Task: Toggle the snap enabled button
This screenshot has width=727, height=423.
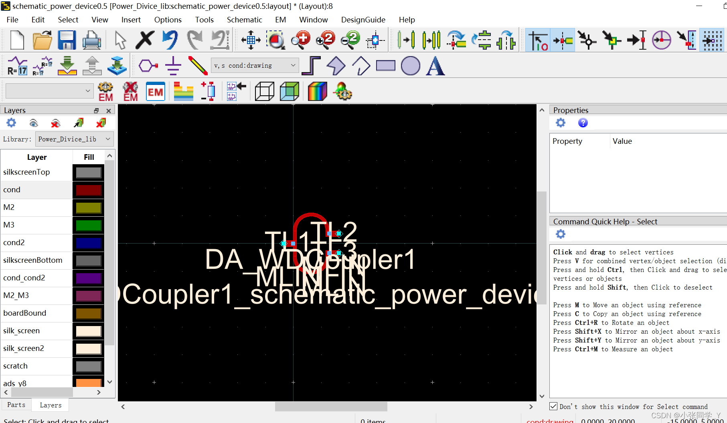Action: [538, 40]
